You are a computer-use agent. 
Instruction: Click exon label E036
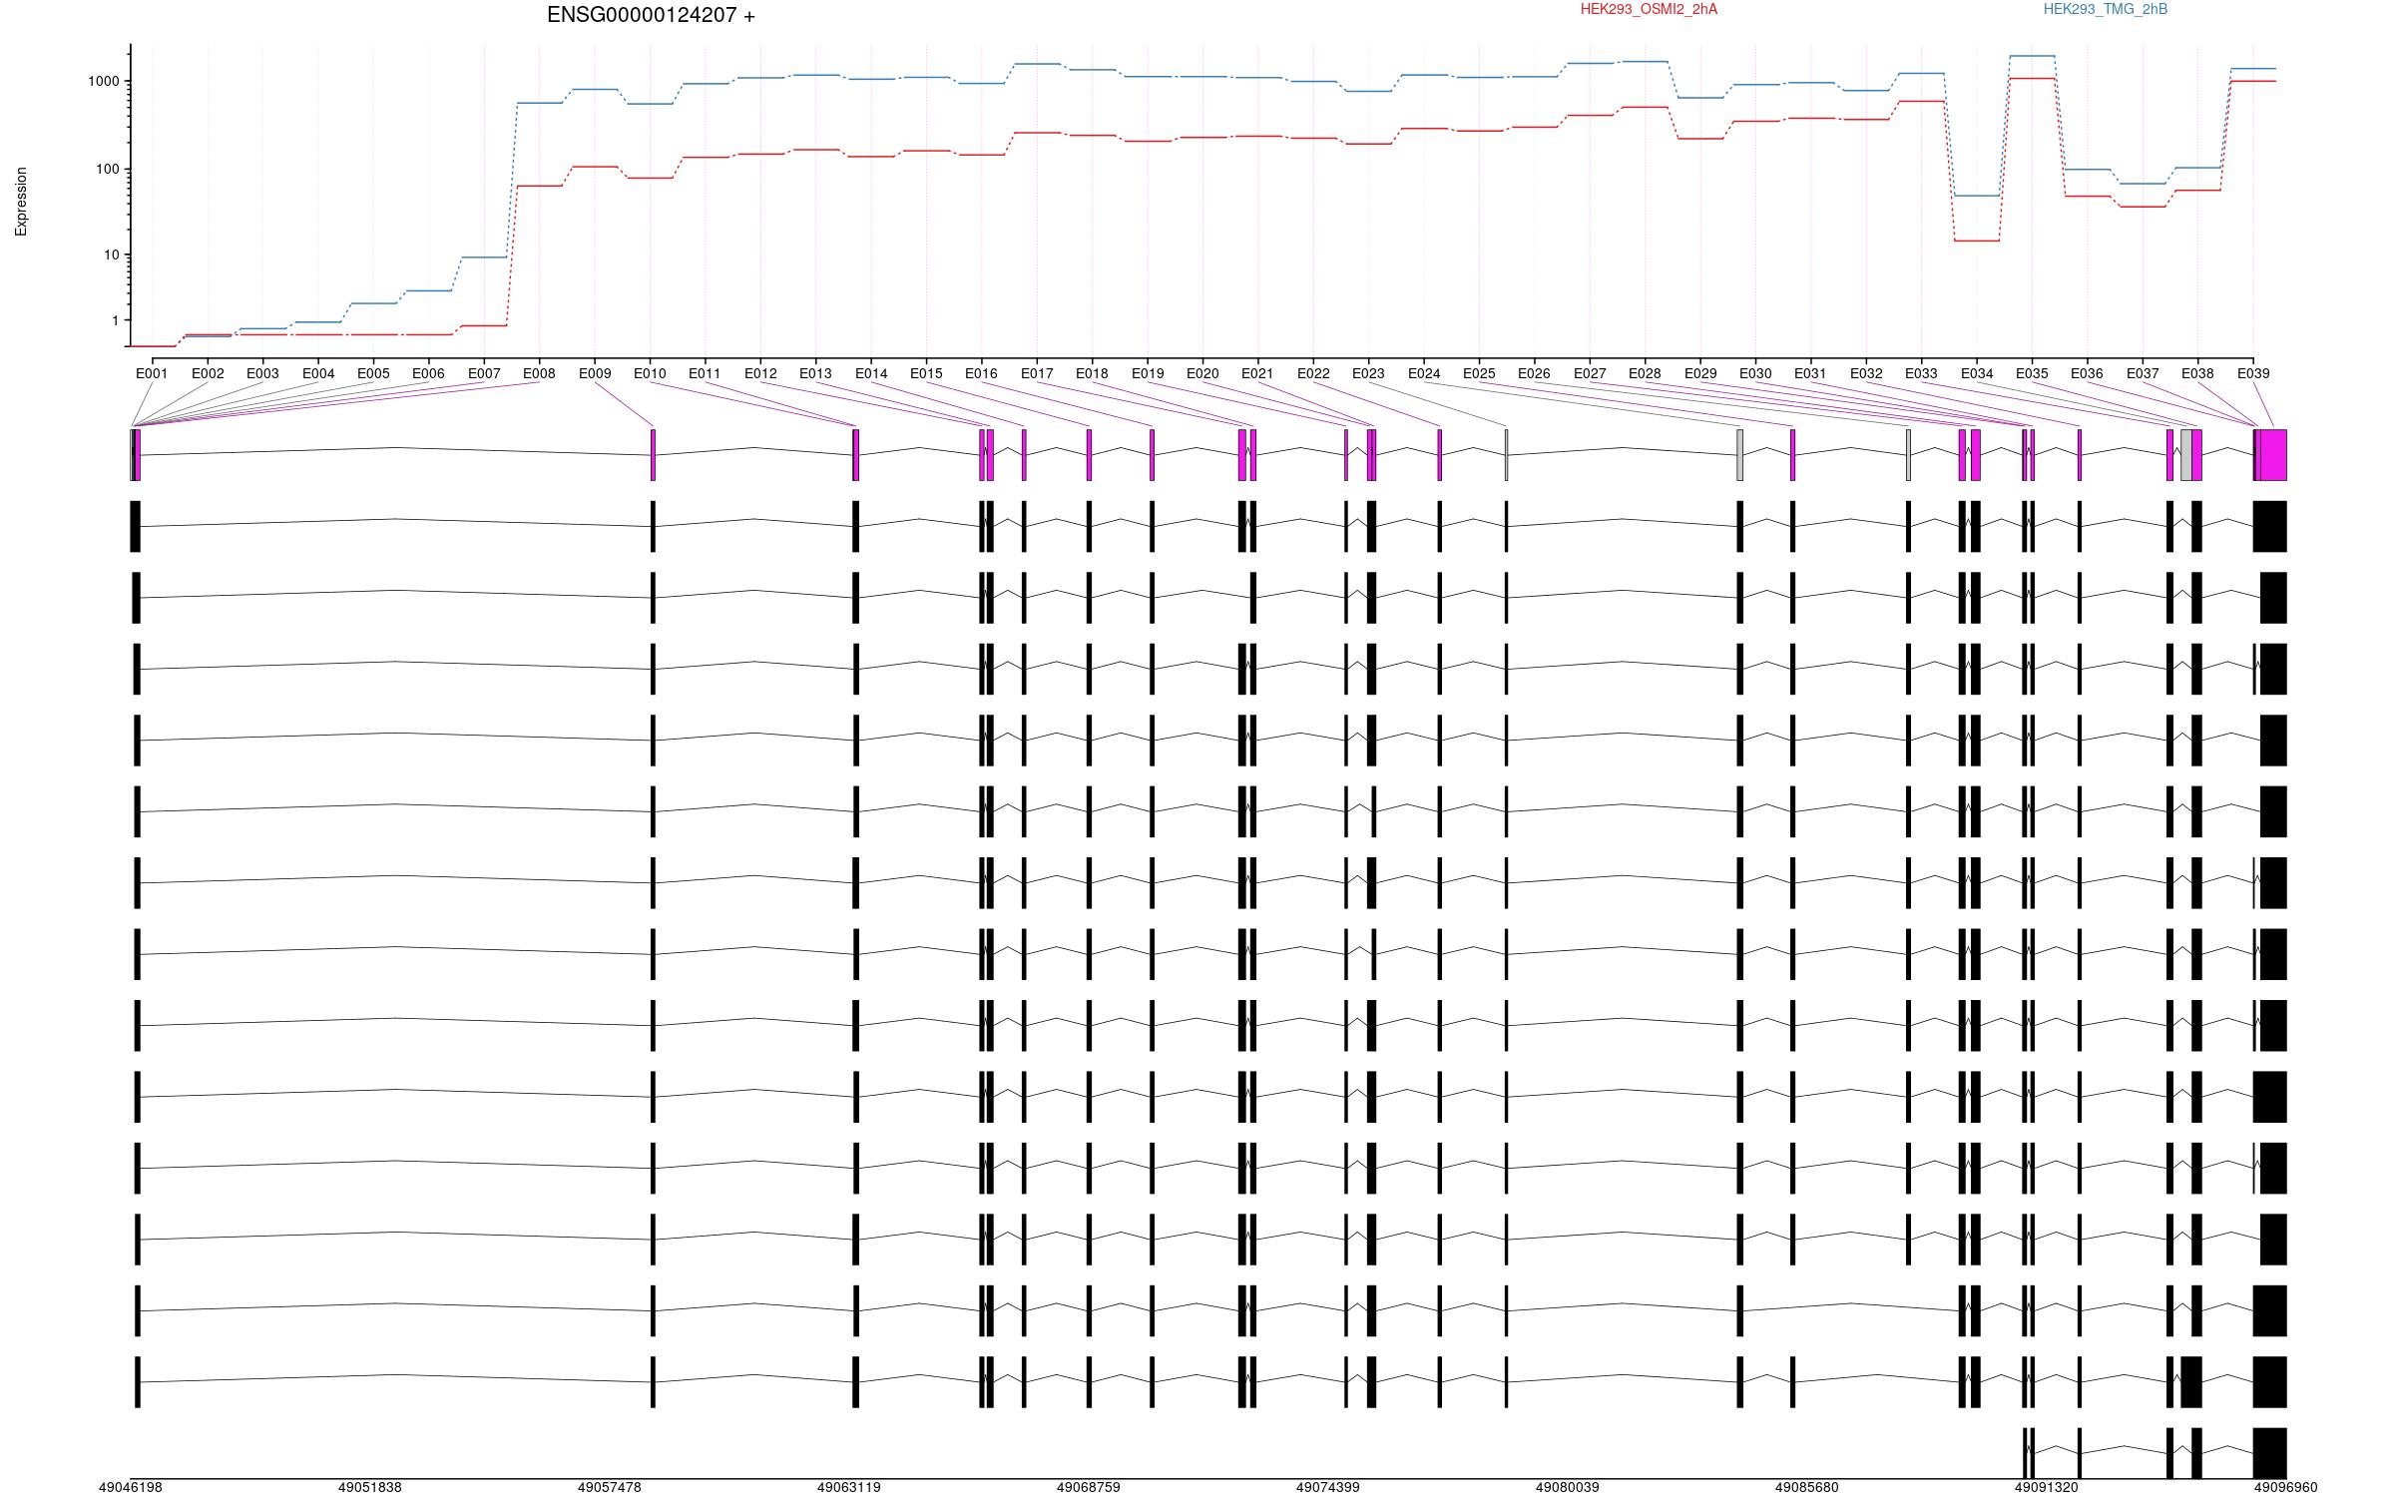click(2087, 373)
